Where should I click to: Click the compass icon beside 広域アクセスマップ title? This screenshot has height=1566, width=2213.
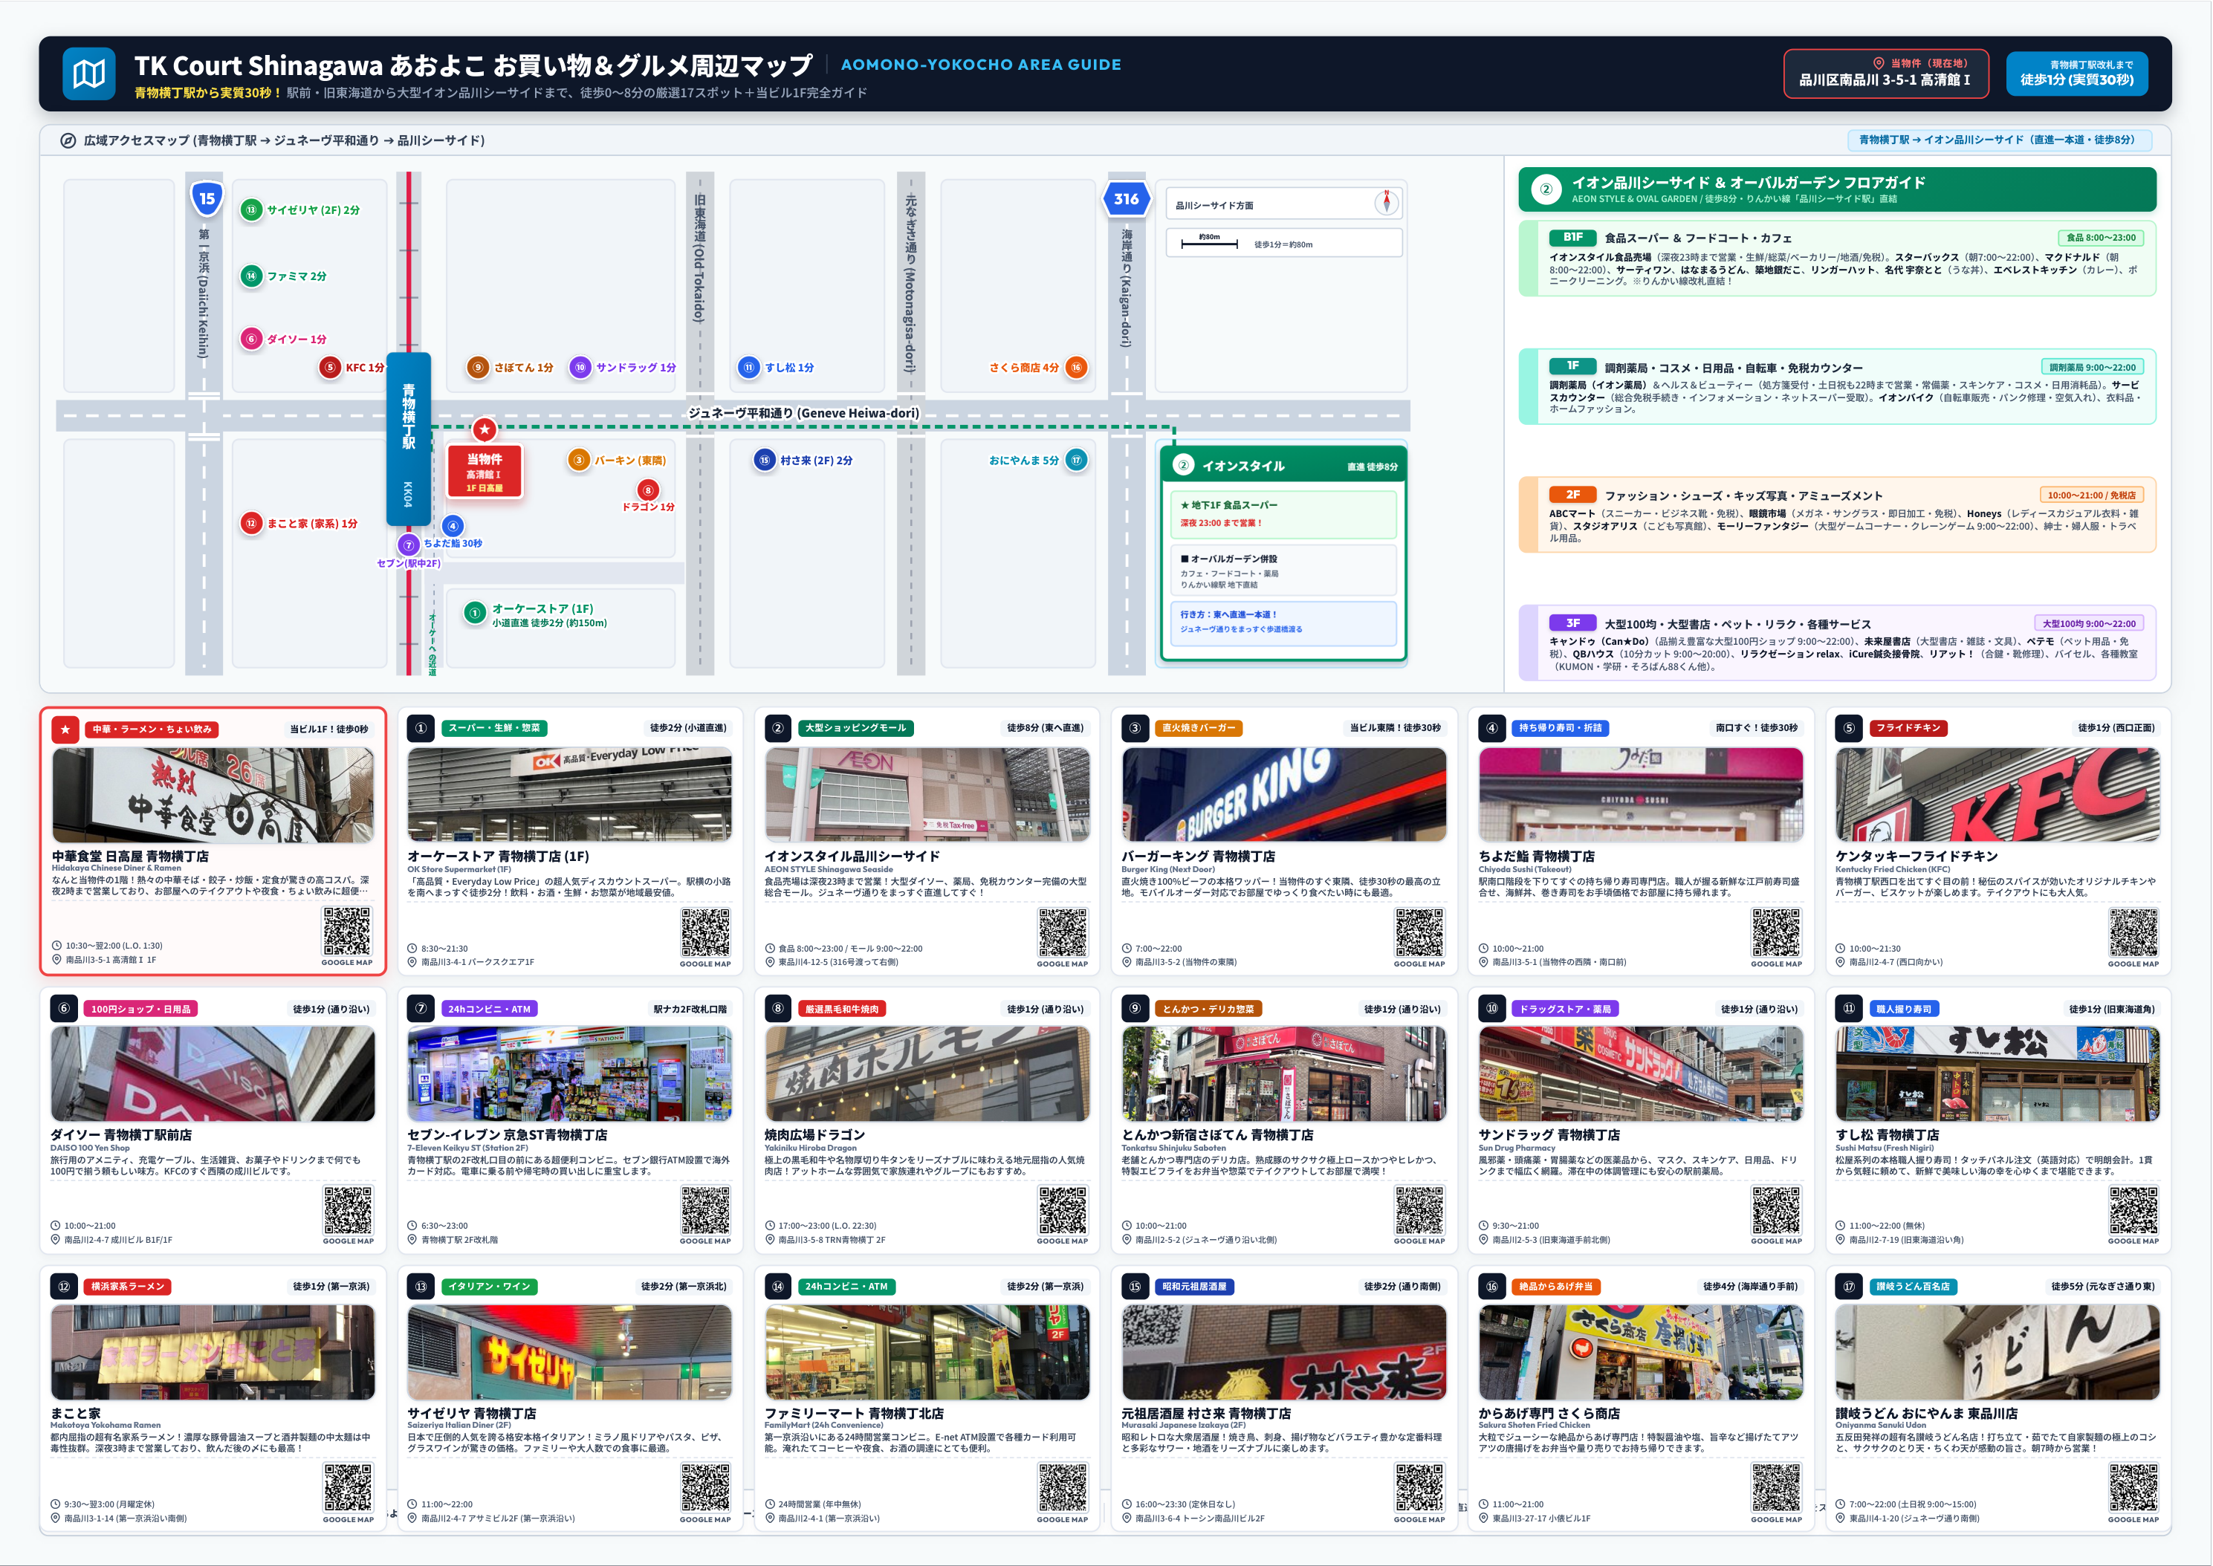68,141
